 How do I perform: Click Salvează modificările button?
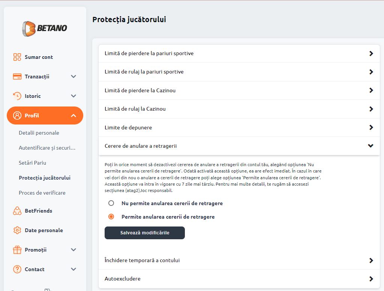(145, 233)
